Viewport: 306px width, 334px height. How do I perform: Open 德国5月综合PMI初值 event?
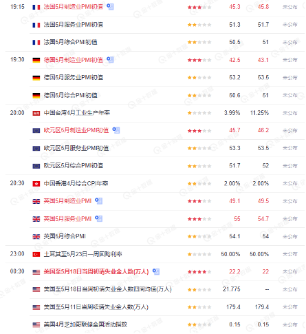point(71,95)
